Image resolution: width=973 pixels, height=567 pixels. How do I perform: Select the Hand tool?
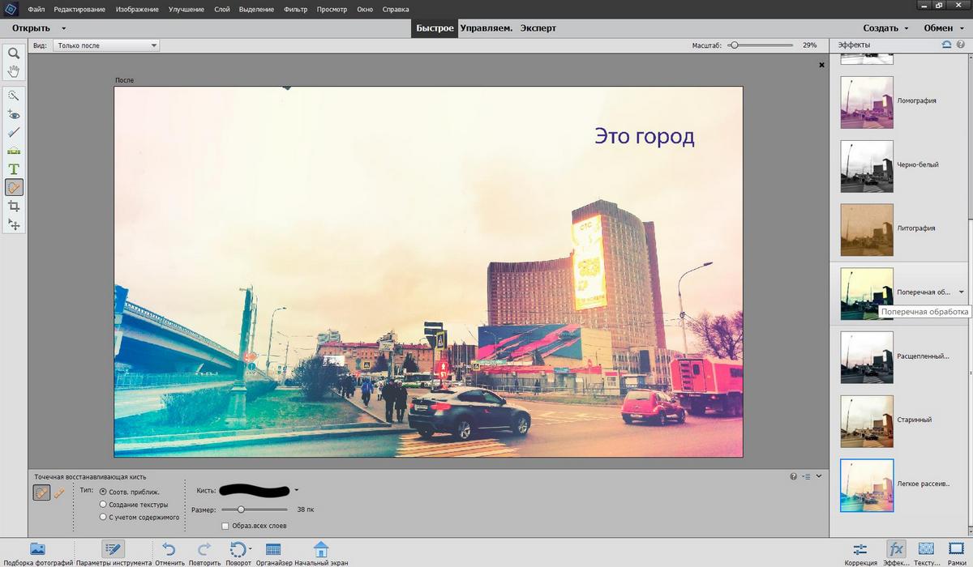pyautogui.click(x=14, y=71)
